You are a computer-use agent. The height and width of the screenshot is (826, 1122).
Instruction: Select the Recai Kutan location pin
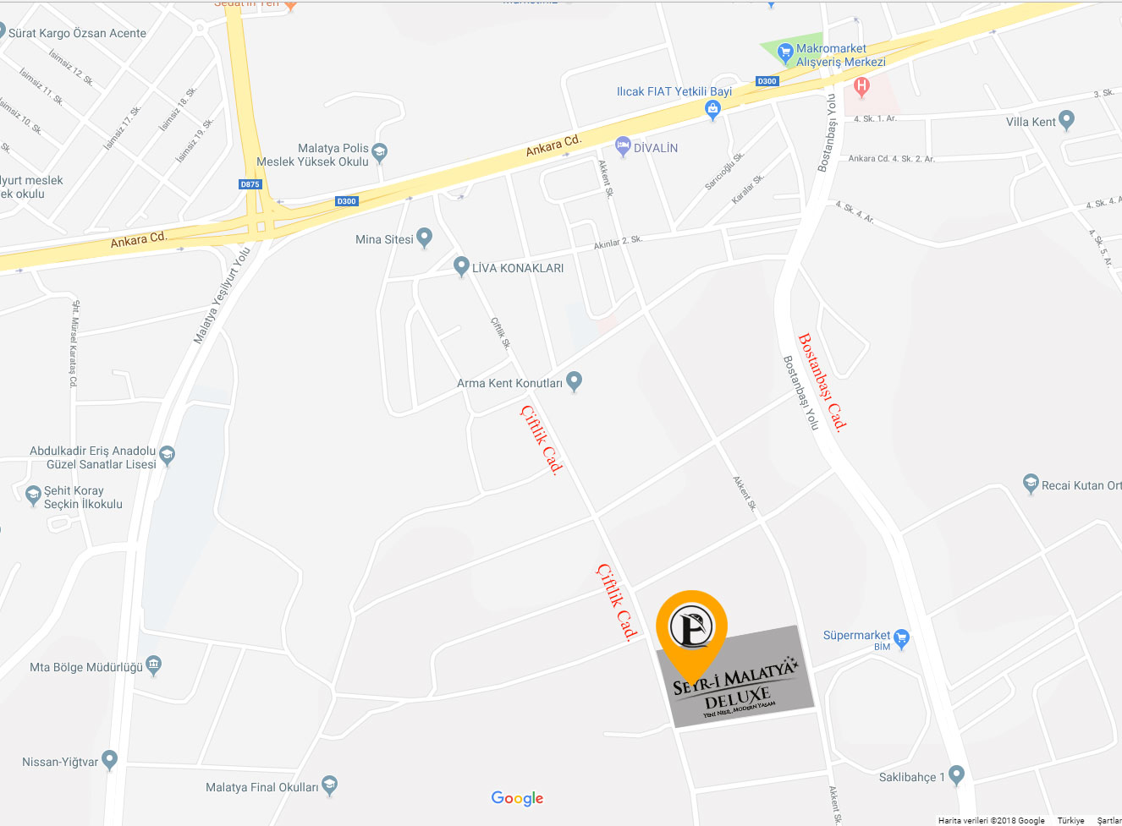tap(1031, 484)
